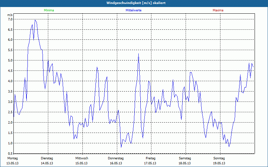Click the blue Mittelwerte legend label
The height and width of the screenshot is (167, 268).
pyautogui.click(x=133, y=10)
